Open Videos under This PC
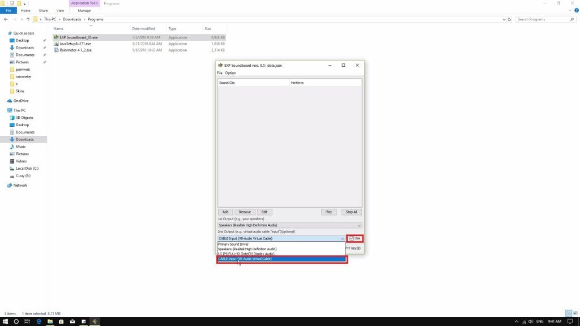580x326 pixels. coord(21,161)
